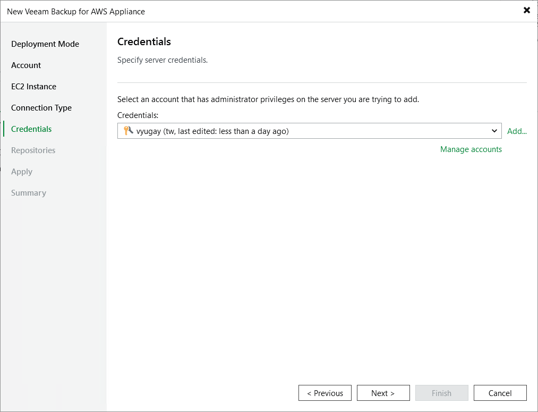Click the Apply step
538x412 pixels.
[x=22, y=171]
